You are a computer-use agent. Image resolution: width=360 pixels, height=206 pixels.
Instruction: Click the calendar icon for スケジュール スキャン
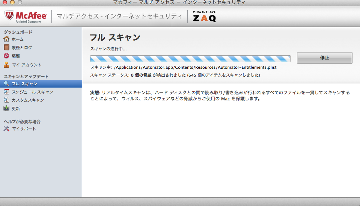pyautogui.click(x=6, y=92)
